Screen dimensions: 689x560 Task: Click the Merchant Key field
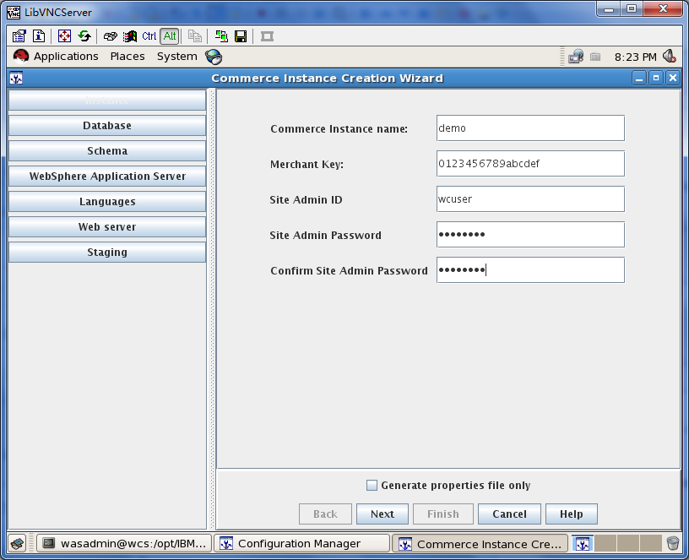click(x=530, y=164)
